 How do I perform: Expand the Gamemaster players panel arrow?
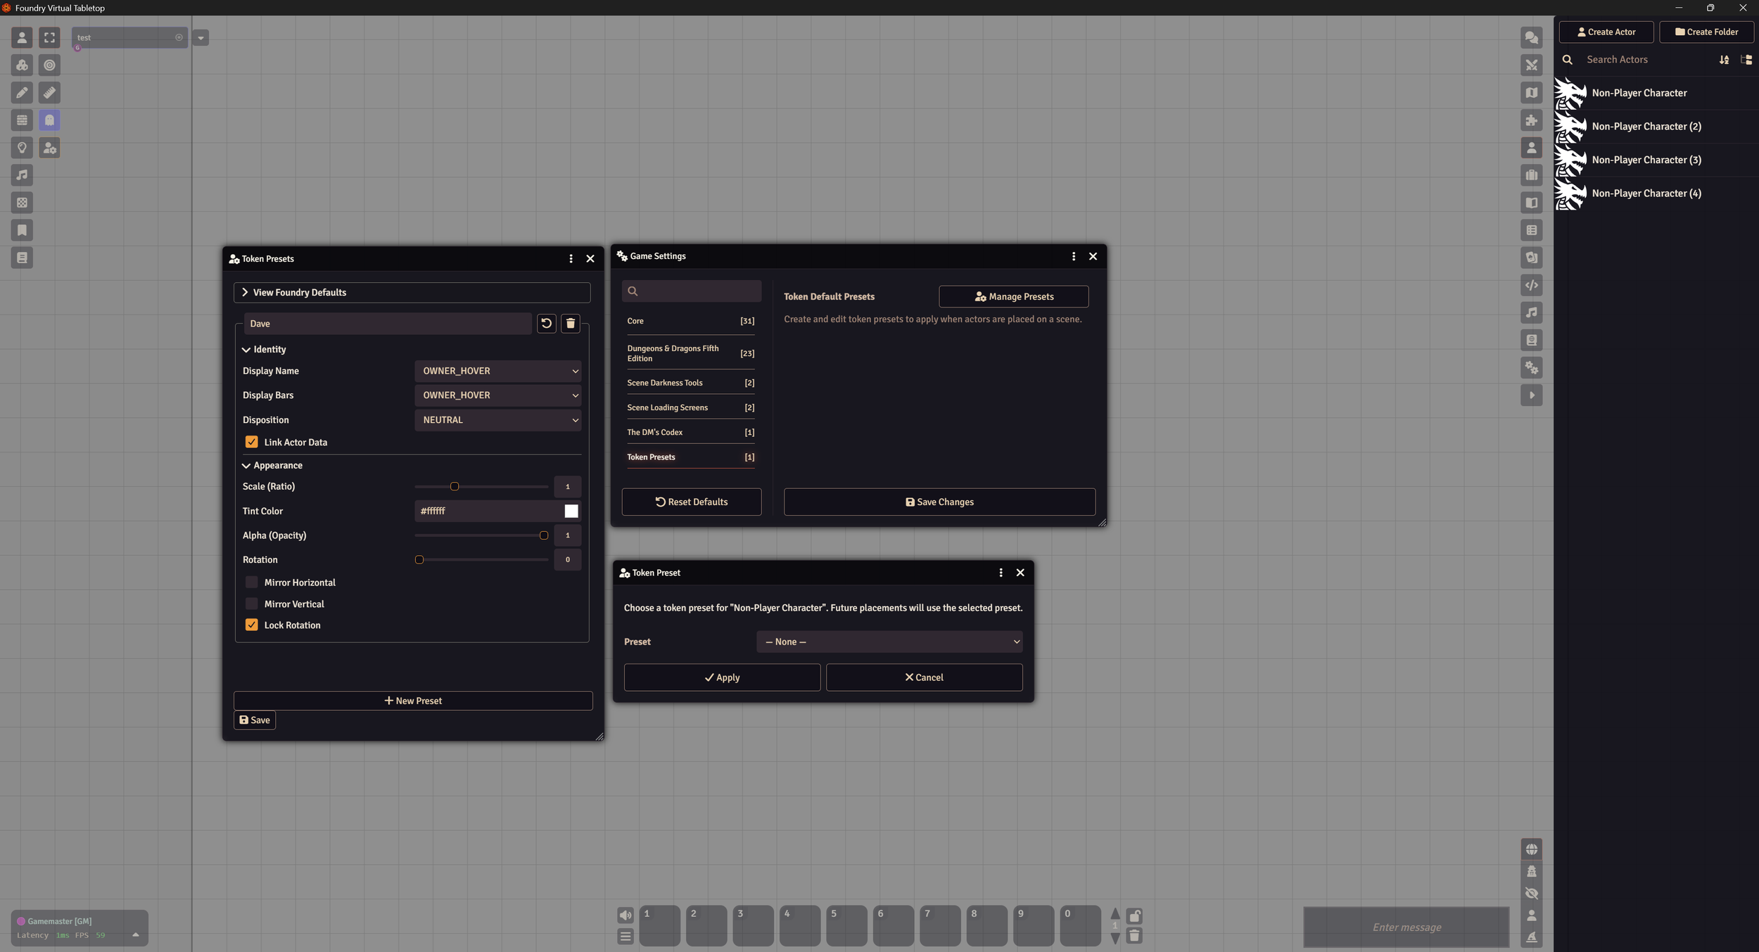pos(136,934)
